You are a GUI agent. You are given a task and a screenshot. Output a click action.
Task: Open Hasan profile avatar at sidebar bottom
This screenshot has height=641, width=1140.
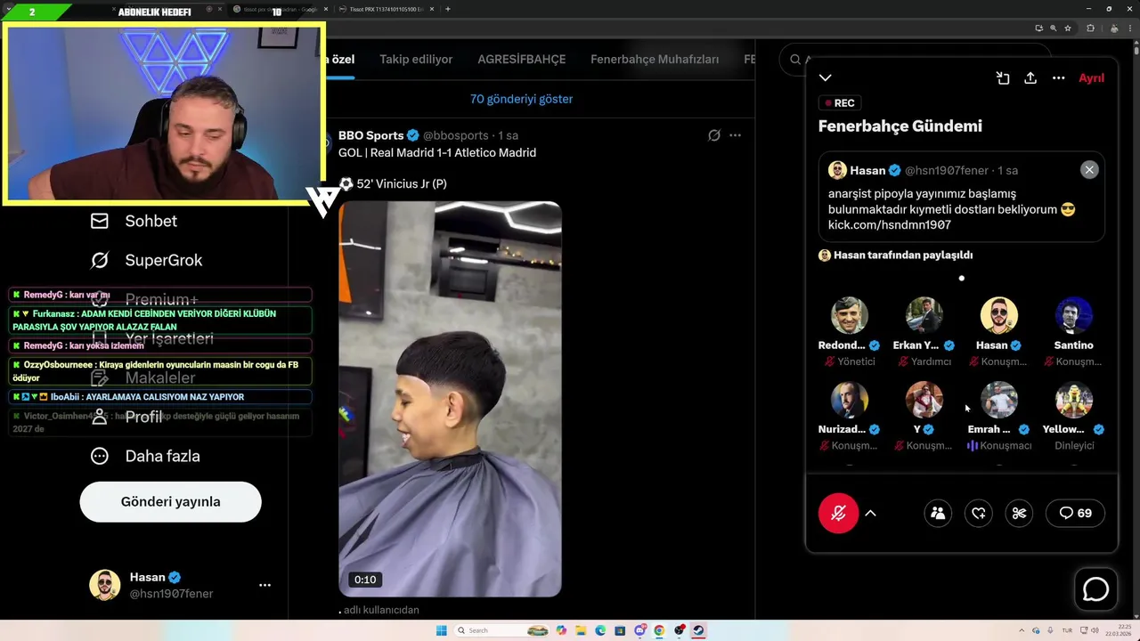104,585
